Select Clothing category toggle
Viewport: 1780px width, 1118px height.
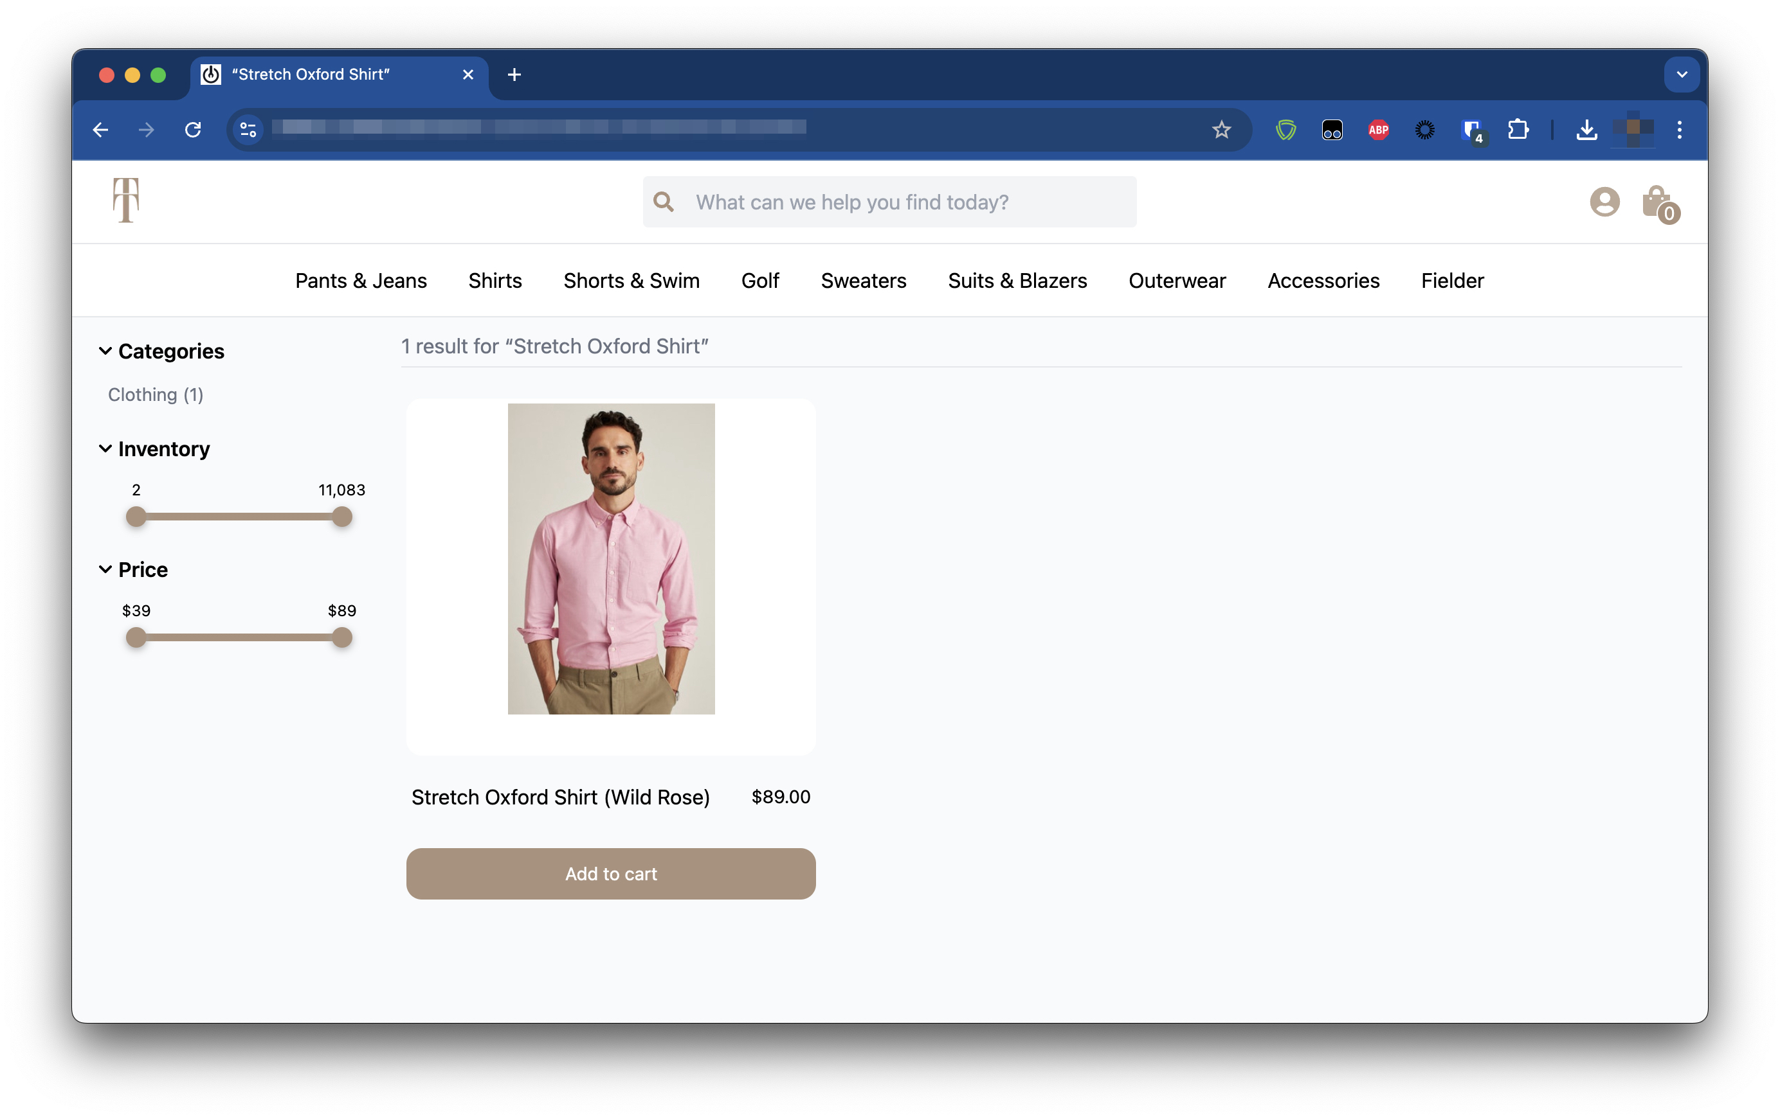(x=155, y=394)
